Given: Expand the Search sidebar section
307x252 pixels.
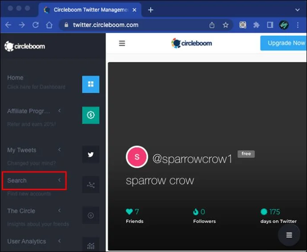Looking at the screenshot, I should (x=34, y=180).
